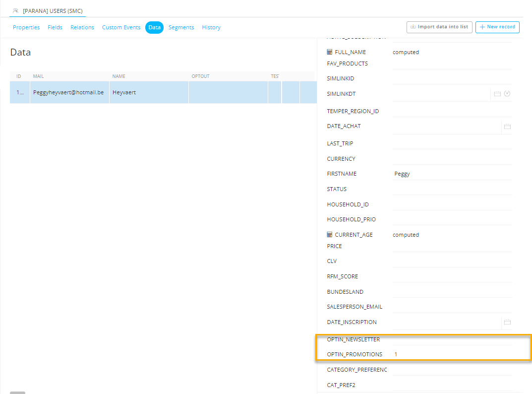Viewport: 532px width, 394px height.
Task: Click the CURRENT_AGE computed field calculator icon
Action: [x=330, y=235]
